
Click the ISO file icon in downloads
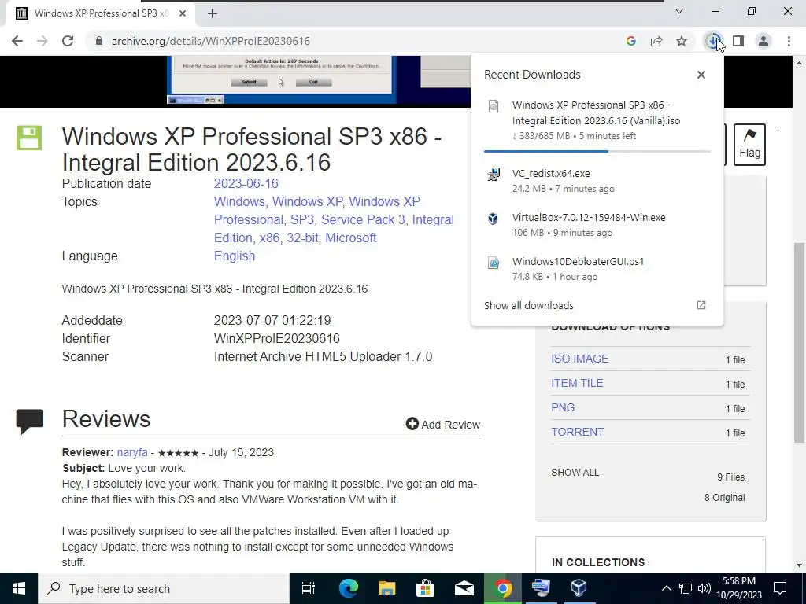coord(494,106)
